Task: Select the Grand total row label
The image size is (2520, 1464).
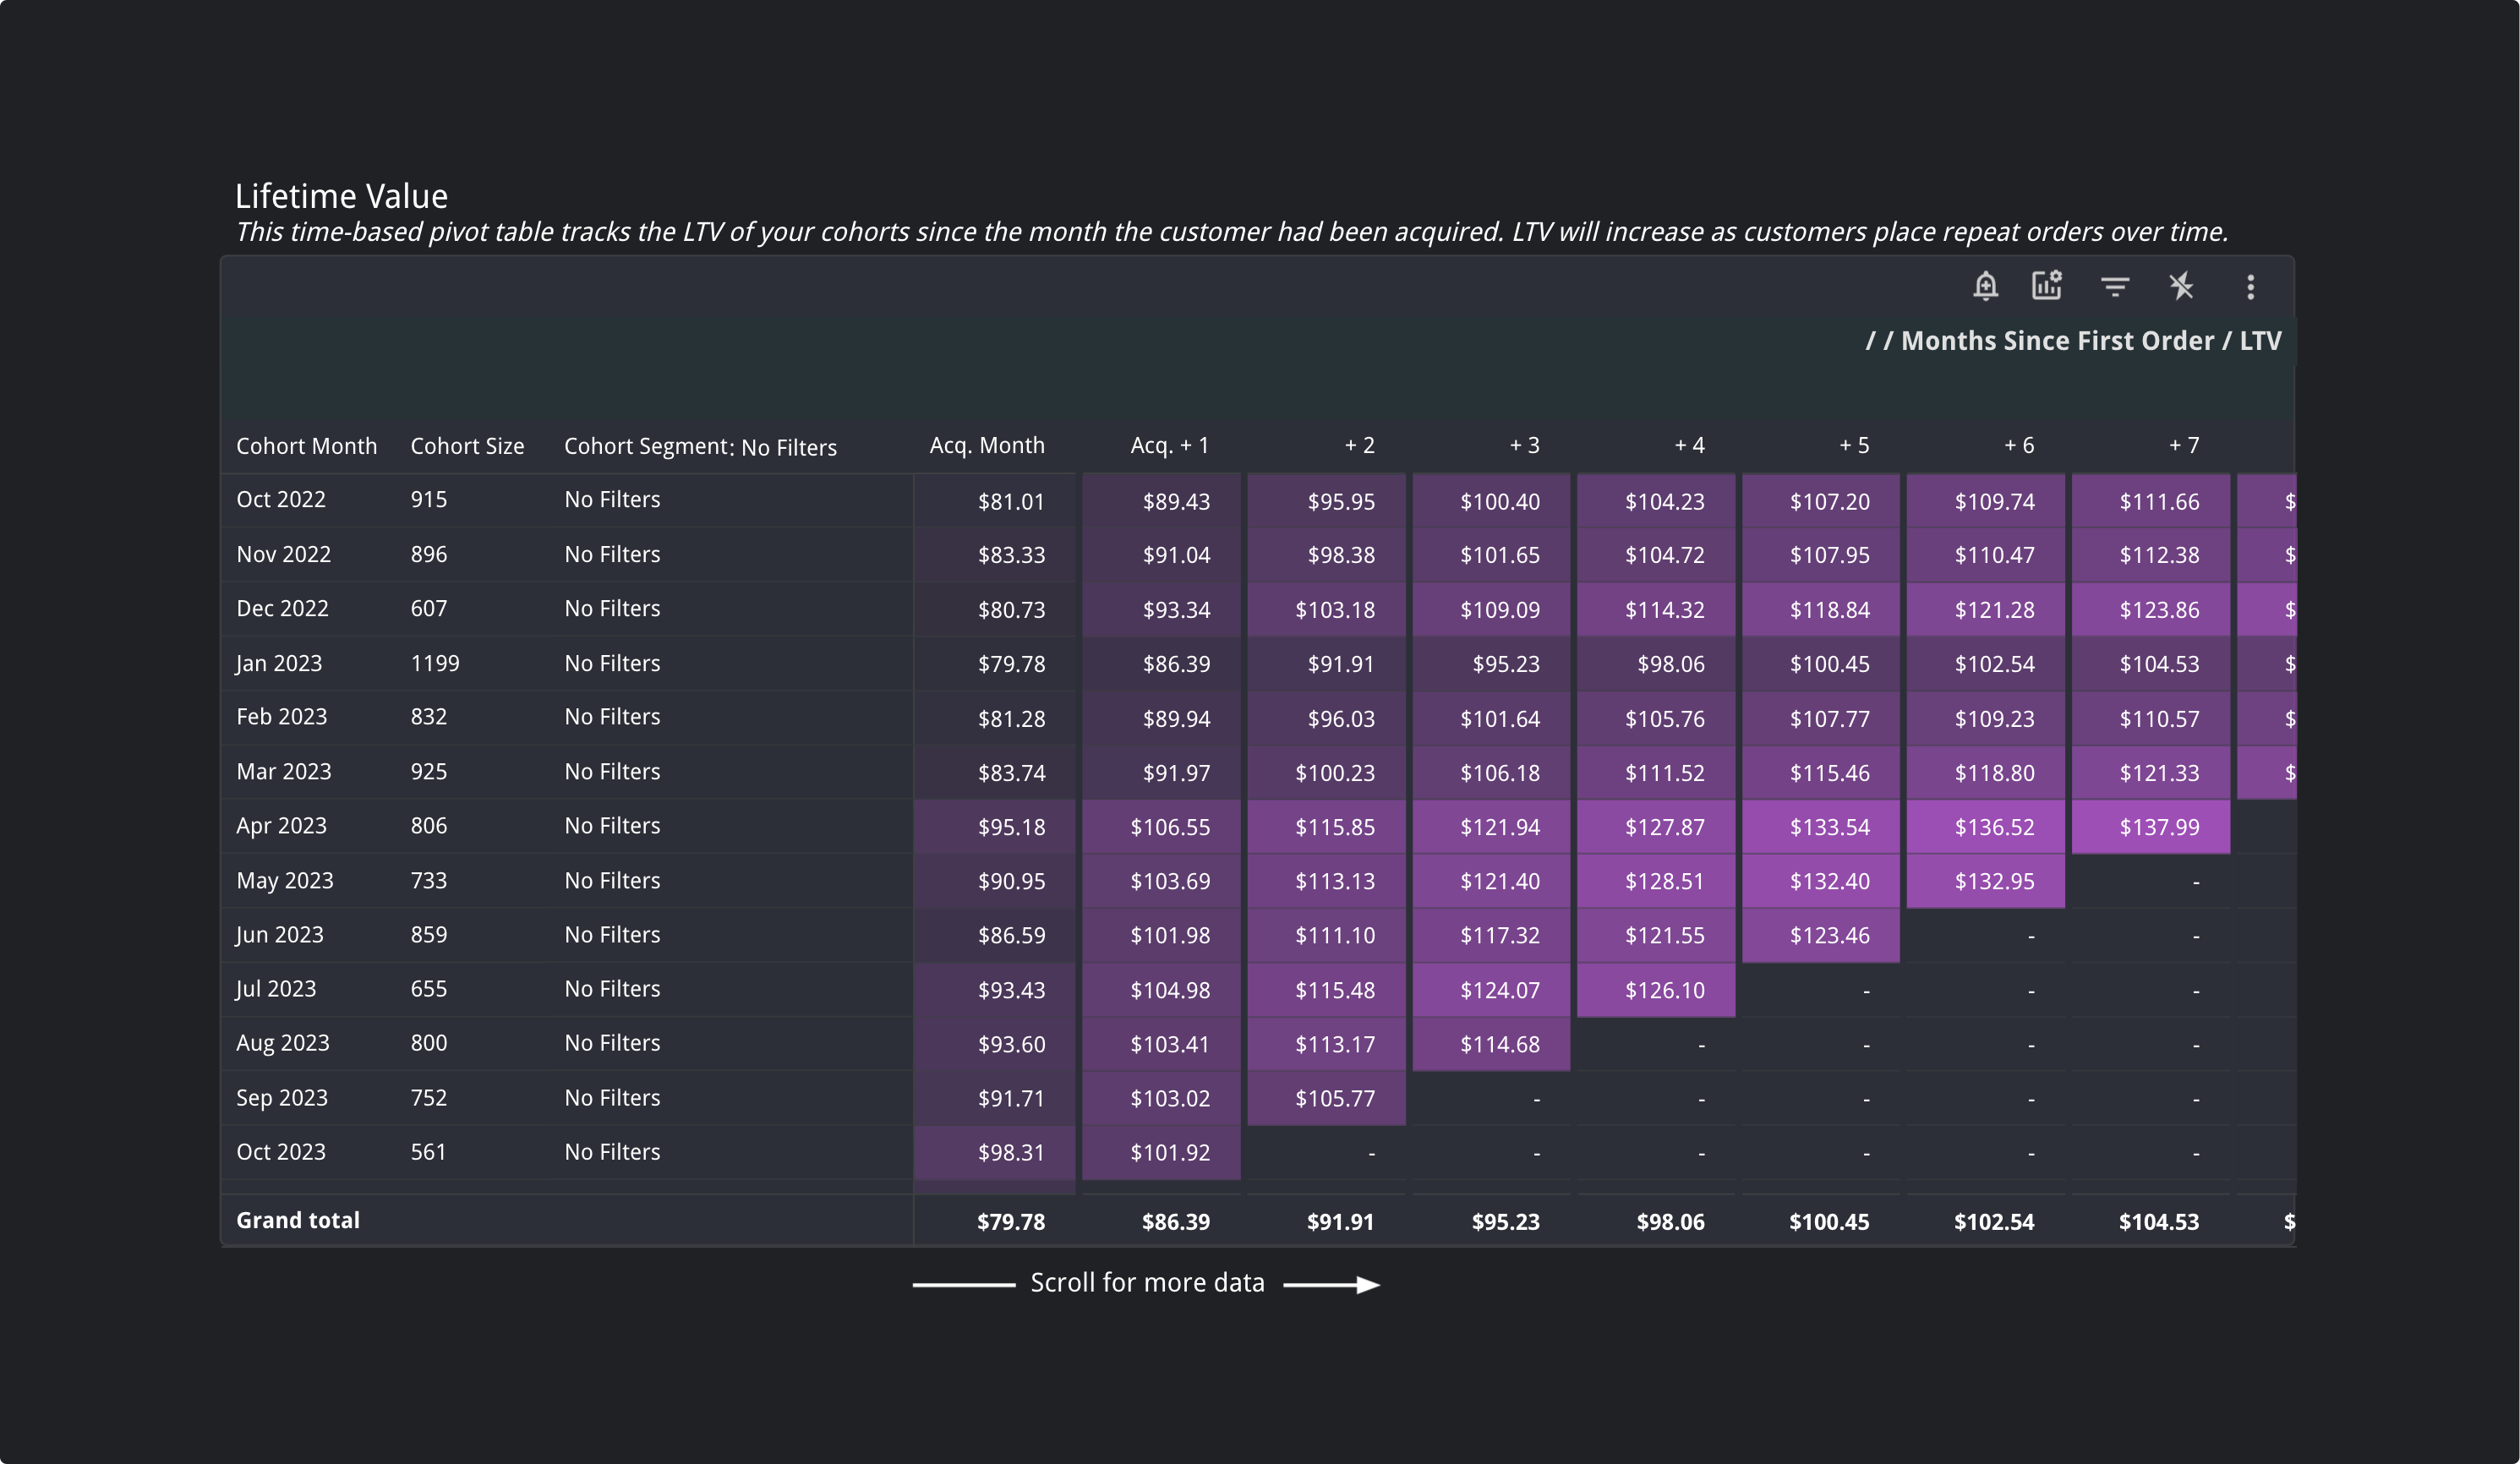Action: point(298,1220)
